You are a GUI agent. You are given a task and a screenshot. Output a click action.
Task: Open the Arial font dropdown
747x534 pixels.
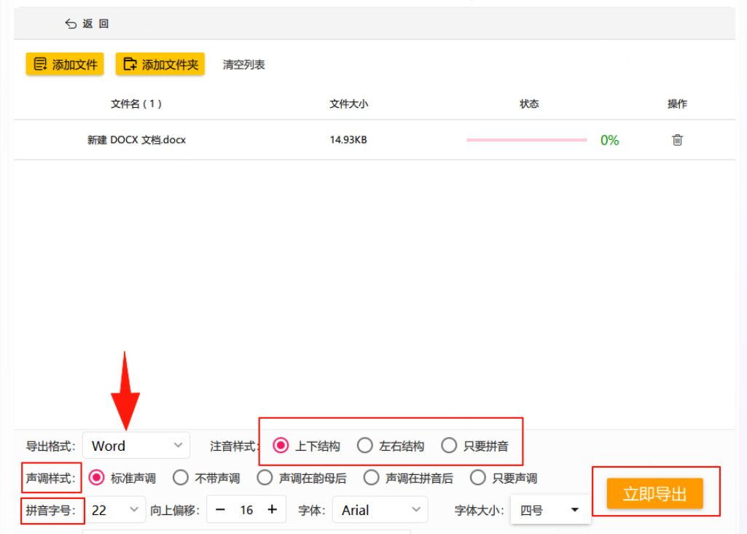pos(380,510)
